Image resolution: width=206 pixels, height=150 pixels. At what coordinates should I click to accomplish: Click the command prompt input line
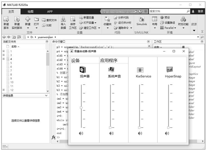[102, 137]
